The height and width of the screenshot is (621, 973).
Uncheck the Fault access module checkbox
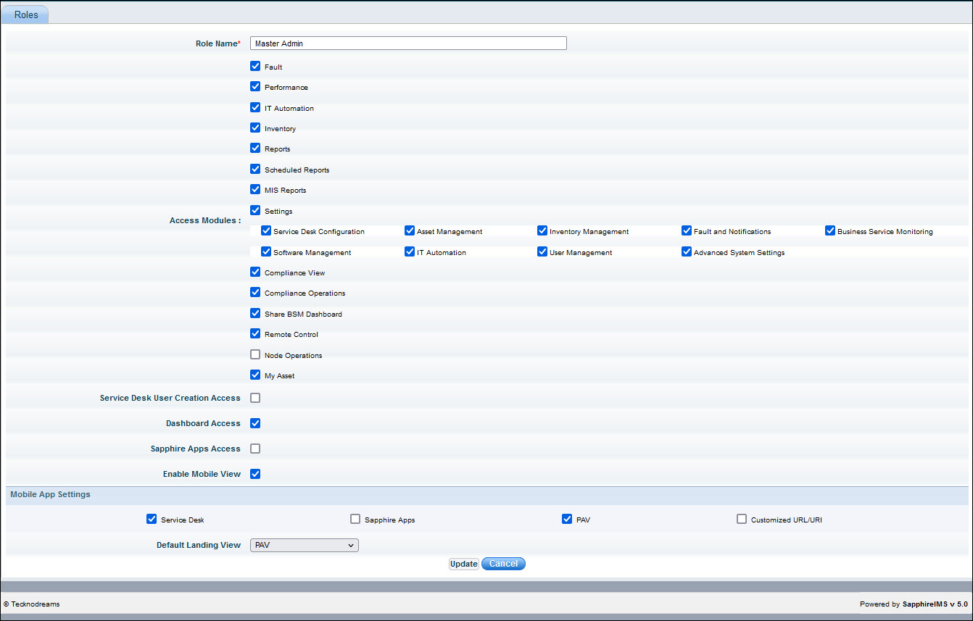coord(255,66)
